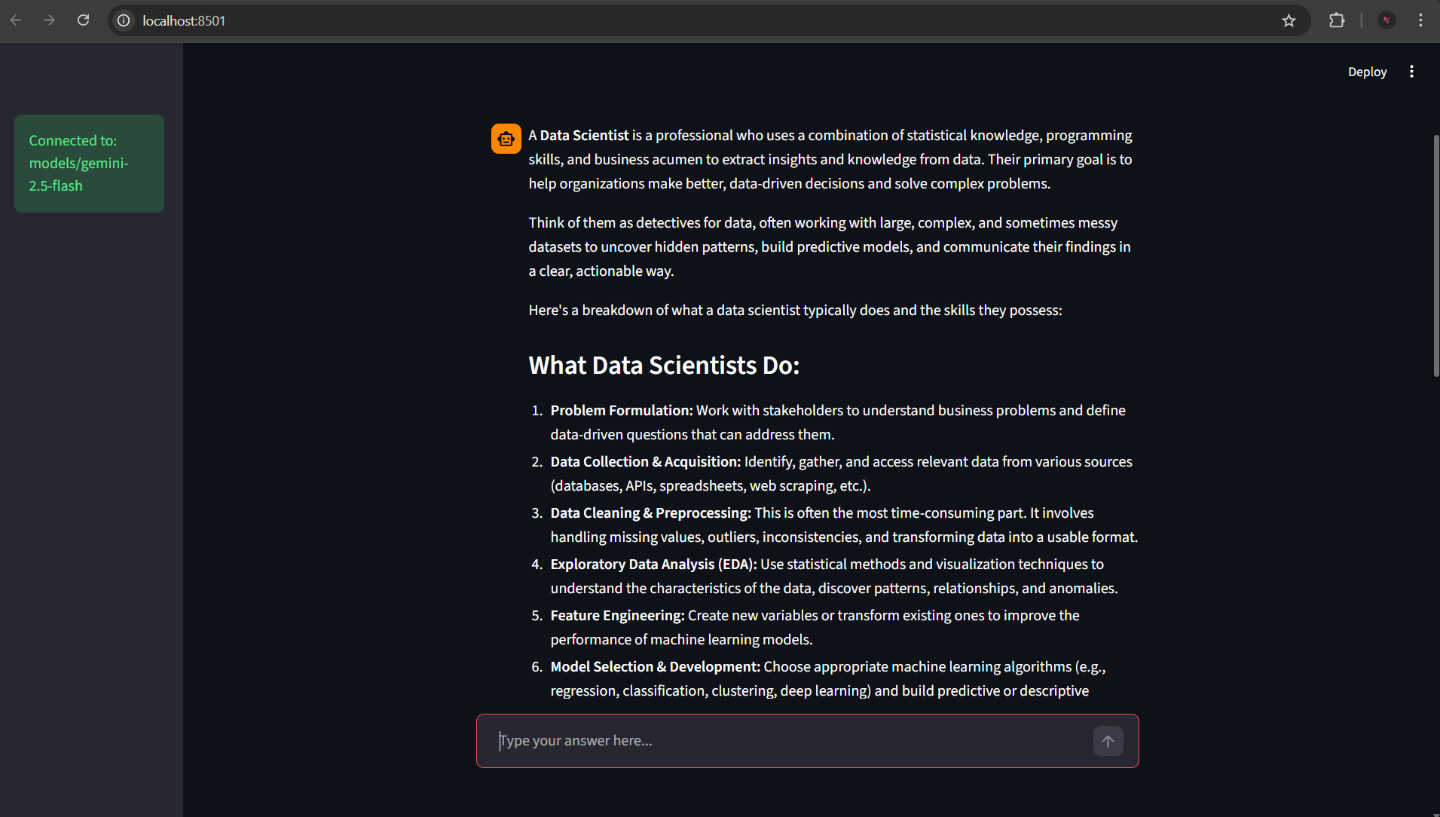Viewport: 1440px width, 817px height.
Task: Bookmark this page with the star icon
Action: 1289,20
